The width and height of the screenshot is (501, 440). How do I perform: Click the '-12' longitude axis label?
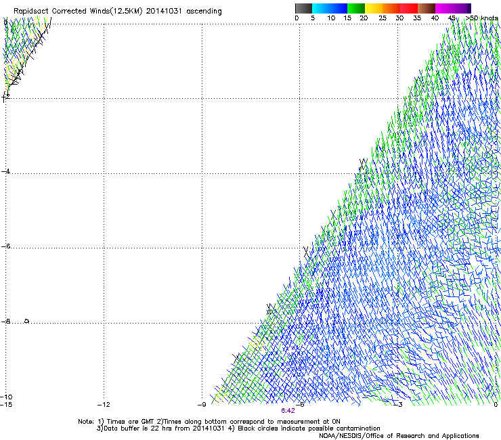tap(104, 405)
